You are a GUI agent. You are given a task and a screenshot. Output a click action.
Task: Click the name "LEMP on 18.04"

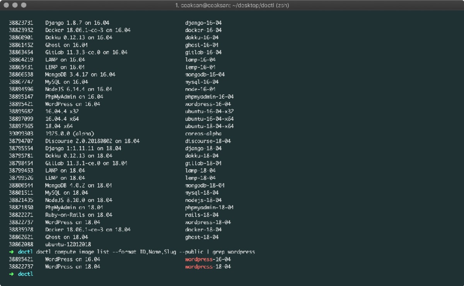pyautogui.click(x=65, y=178)
